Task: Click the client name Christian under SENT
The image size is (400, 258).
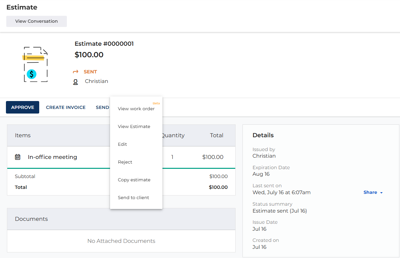Action: [97, 81]
